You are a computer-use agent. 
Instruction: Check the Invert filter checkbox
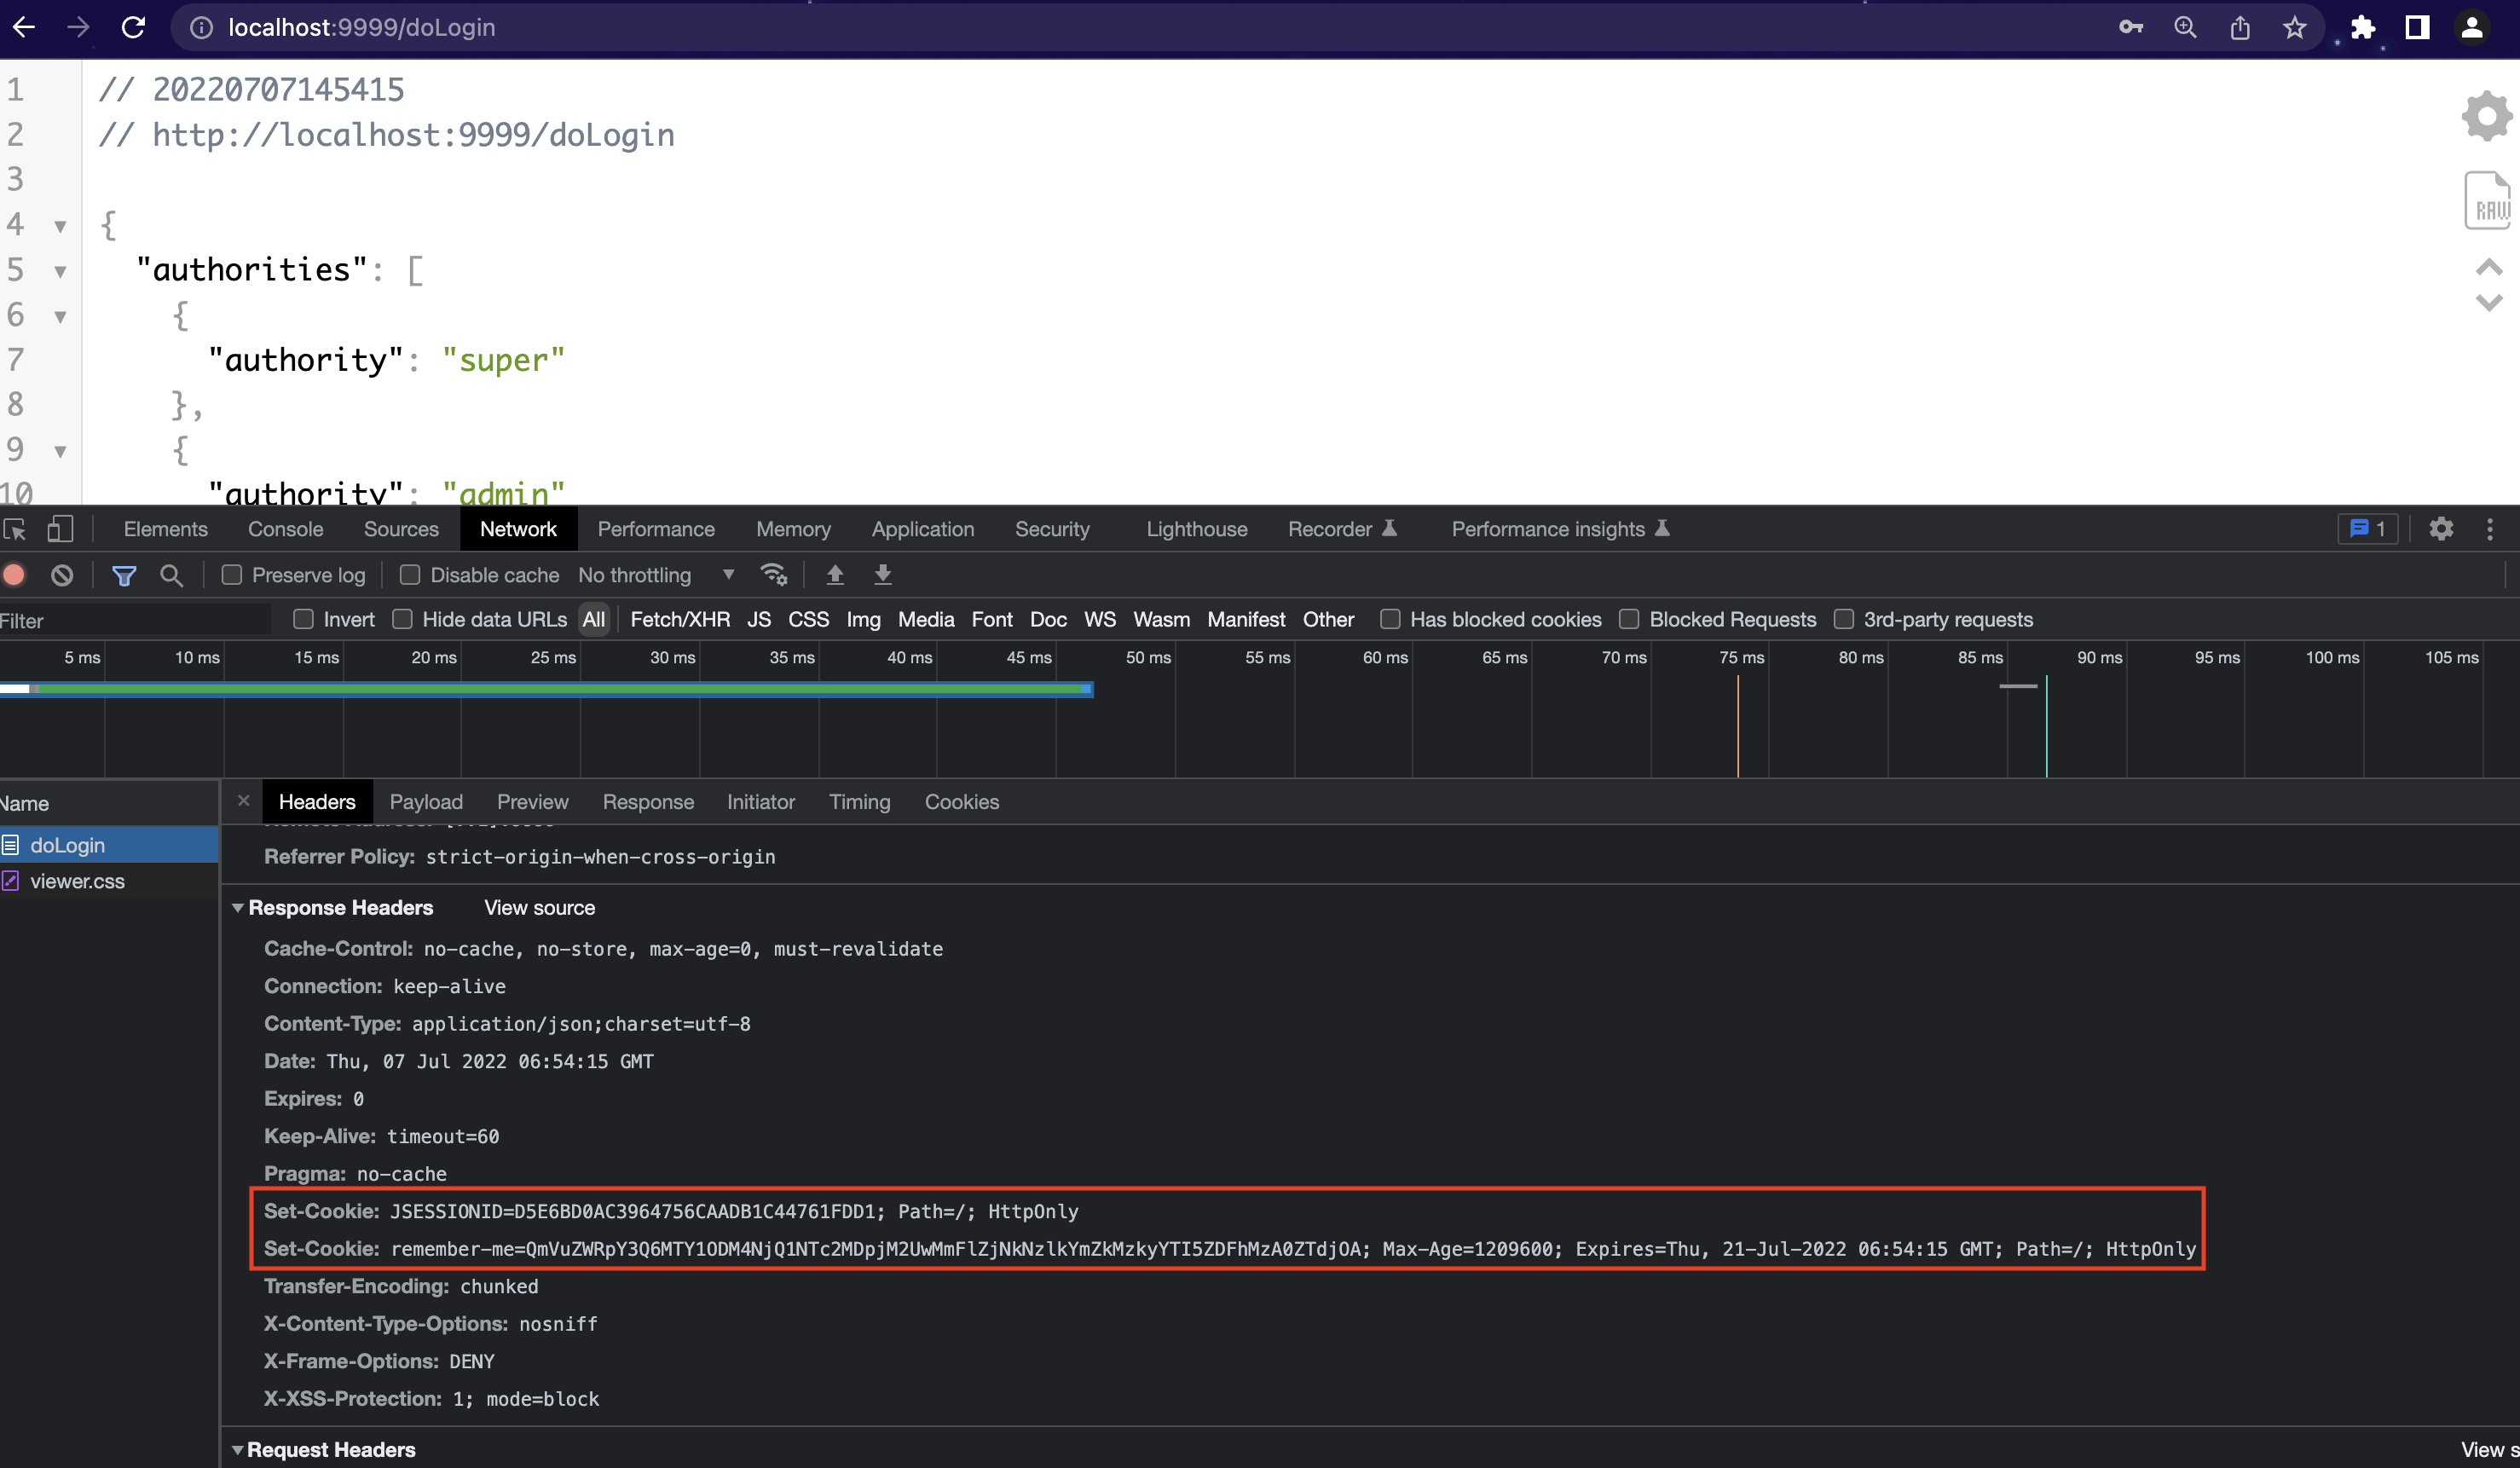[x=303, y=619]
